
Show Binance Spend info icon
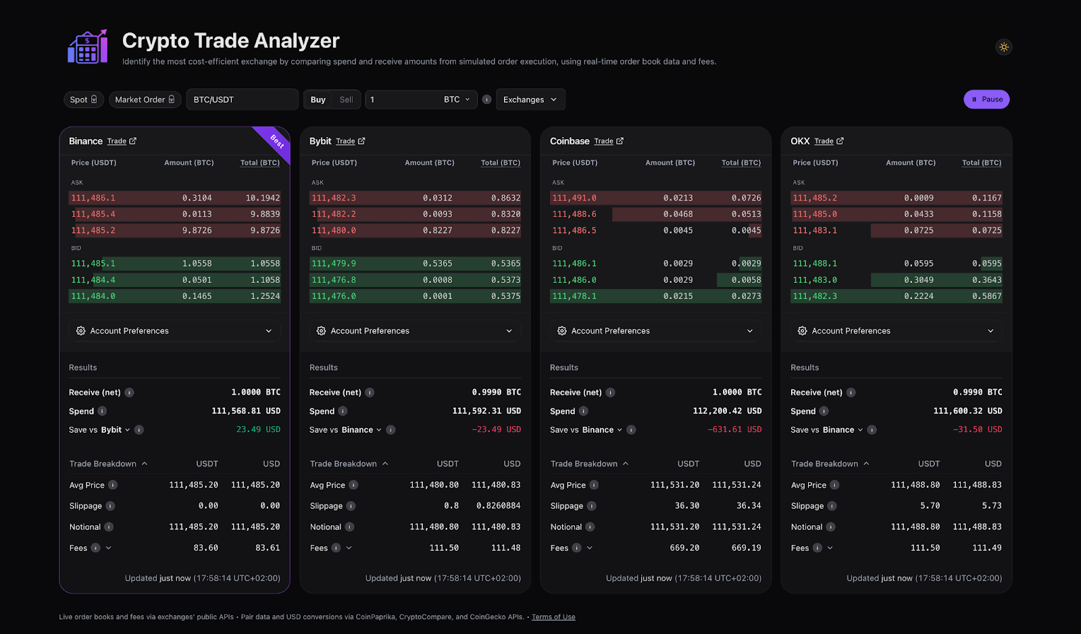[102, 411]
